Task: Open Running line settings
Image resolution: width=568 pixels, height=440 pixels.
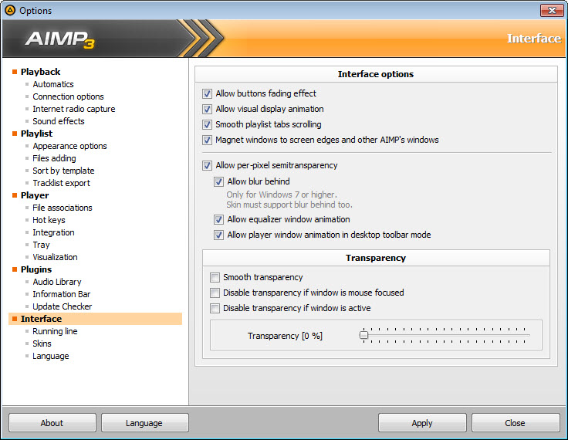Action: [x=55, y=331]
